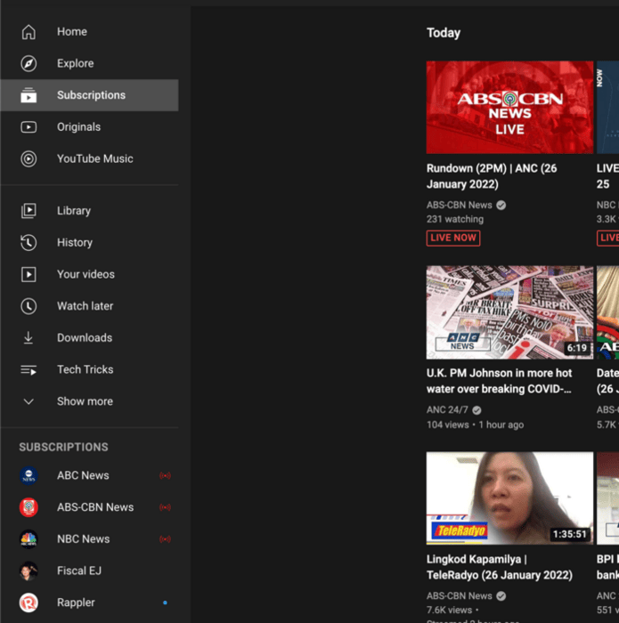Click the ABC News channel avatar
Image resolution: width=619 pixels, height=623 pixels.
pyautogui.click(x=29, y=475)
